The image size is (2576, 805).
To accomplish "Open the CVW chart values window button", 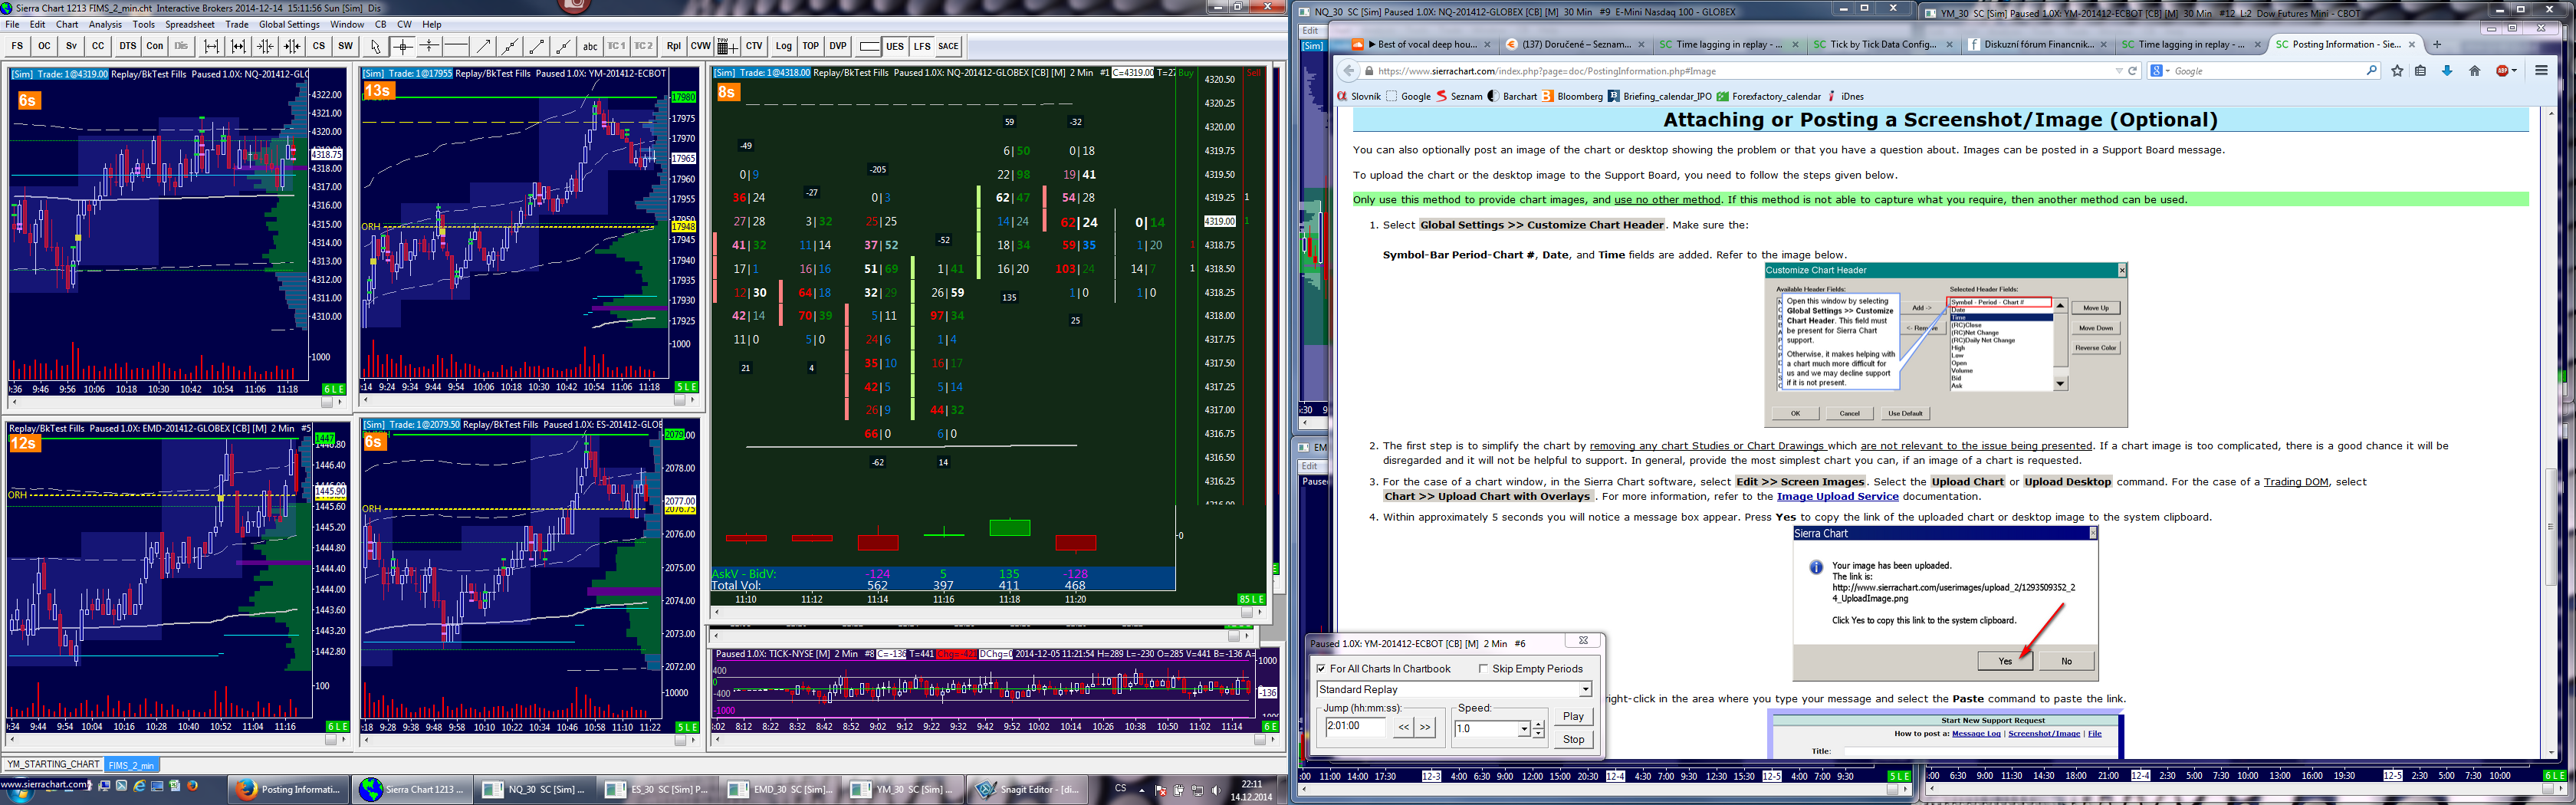I will tap(700, 46).
